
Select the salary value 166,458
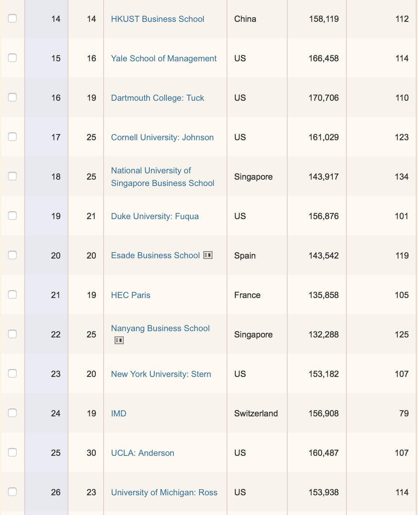pos(324,58)
